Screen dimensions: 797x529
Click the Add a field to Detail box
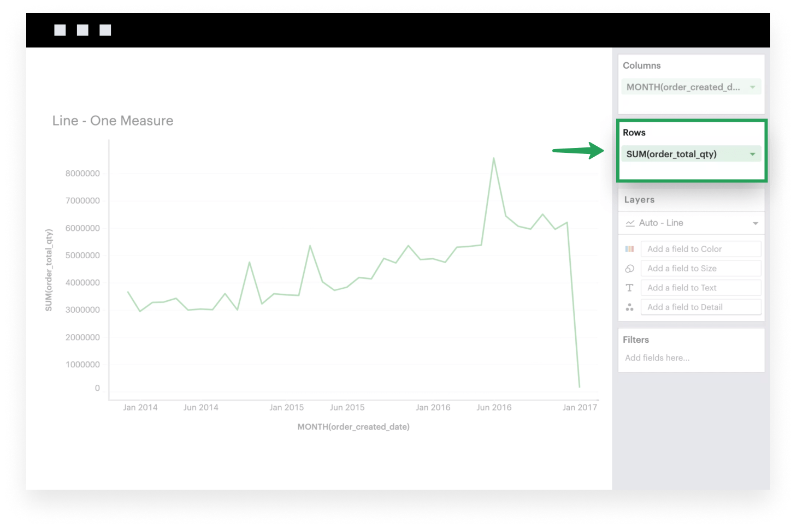pyautogui.click(x=701, y=307)
